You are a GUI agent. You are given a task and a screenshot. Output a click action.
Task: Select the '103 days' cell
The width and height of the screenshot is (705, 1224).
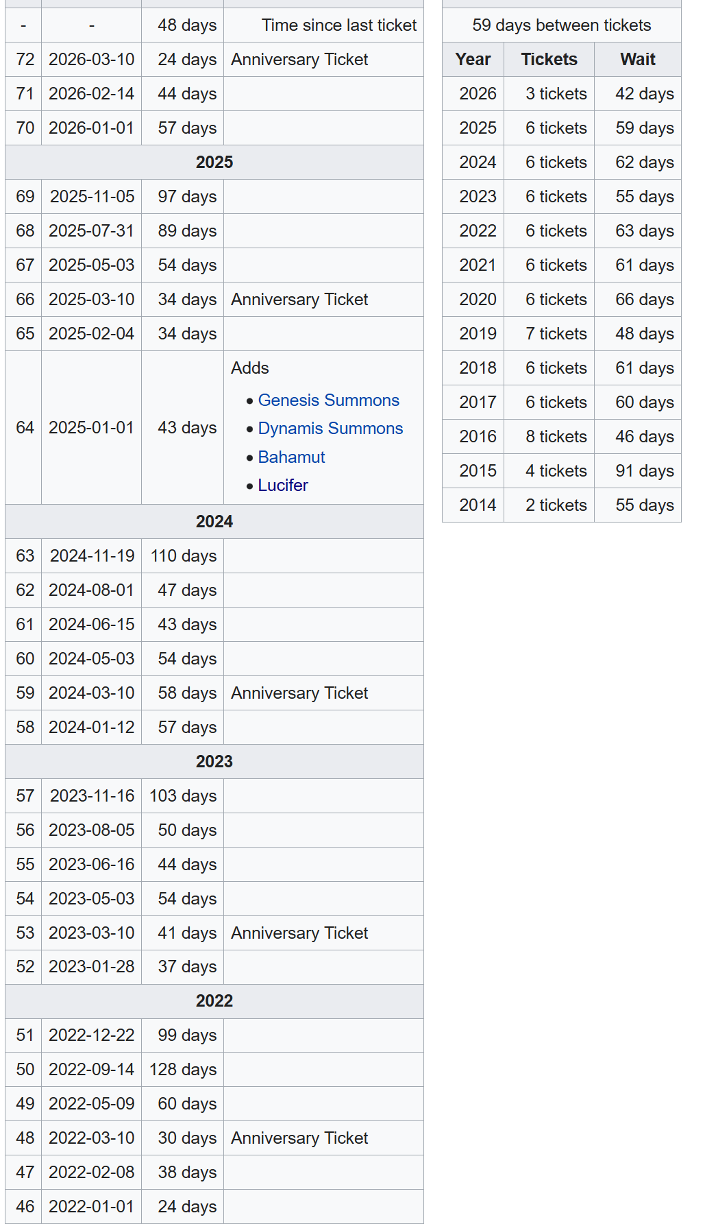click(182, 796)
